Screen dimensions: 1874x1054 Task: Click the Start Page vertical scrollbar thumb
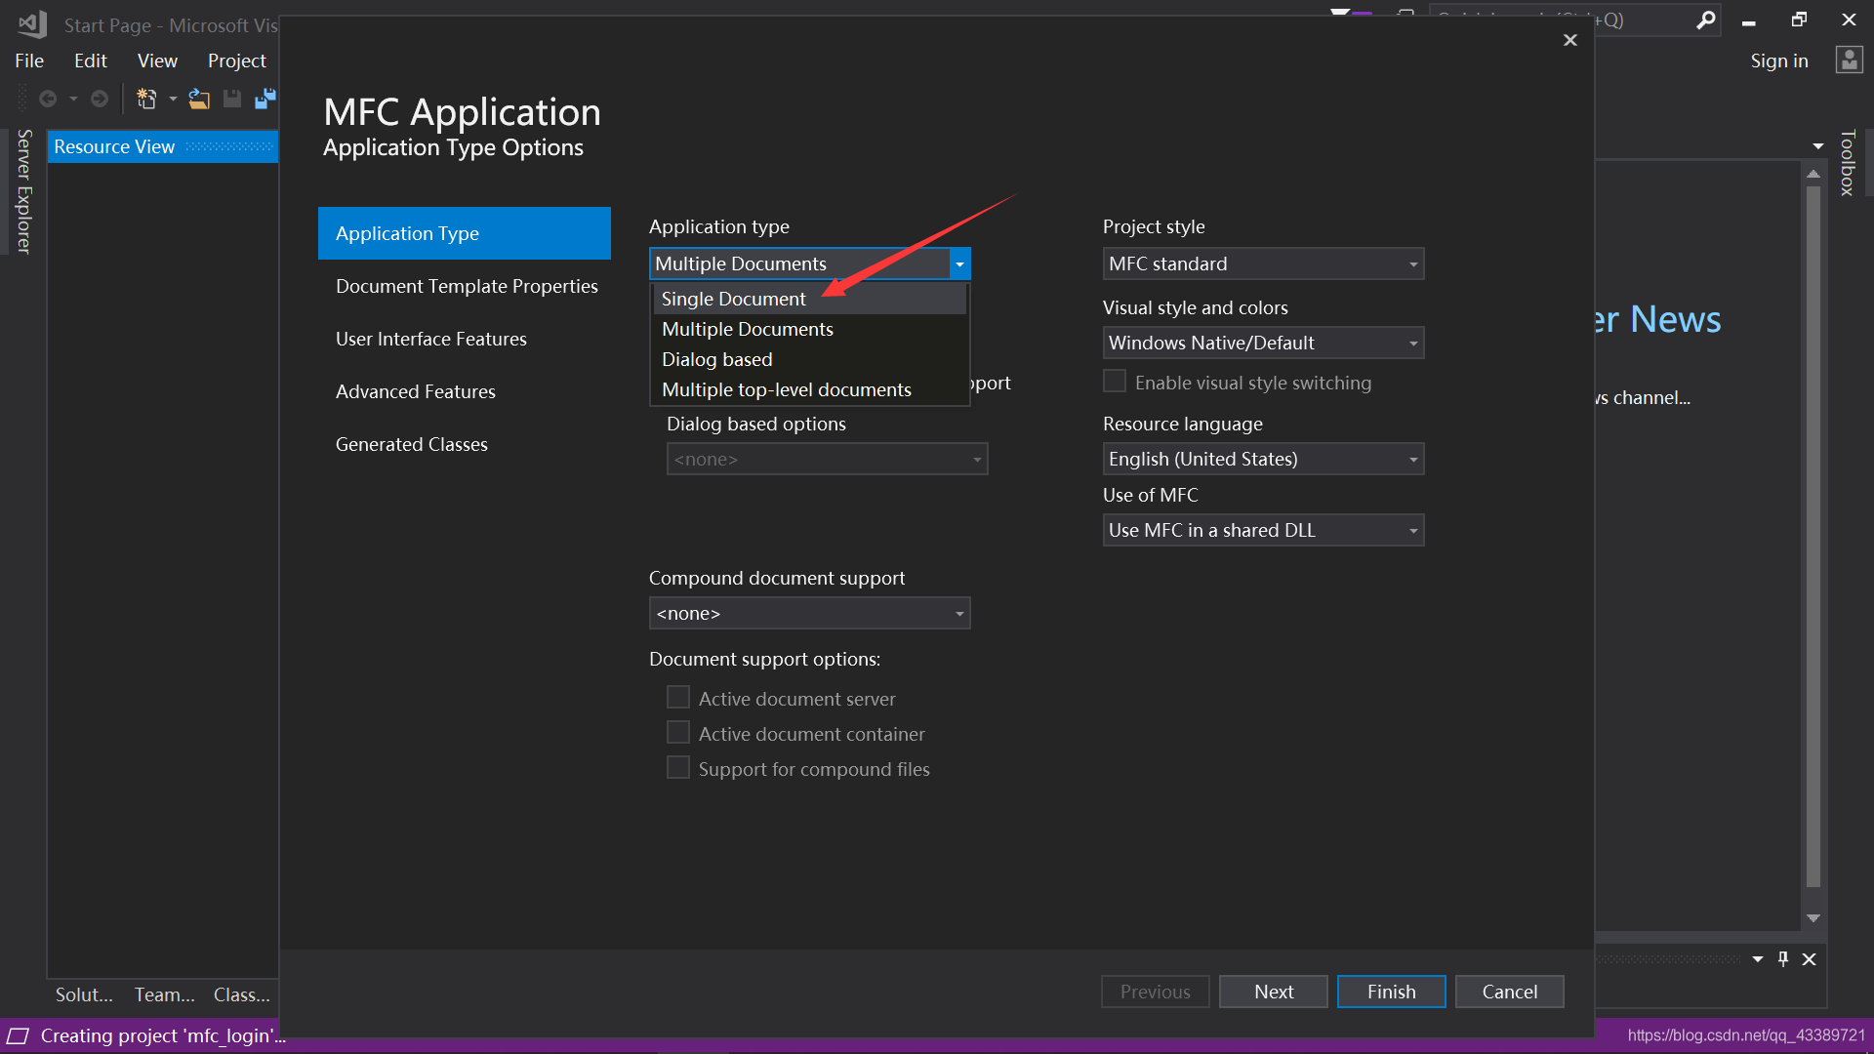click(1813, 537)
